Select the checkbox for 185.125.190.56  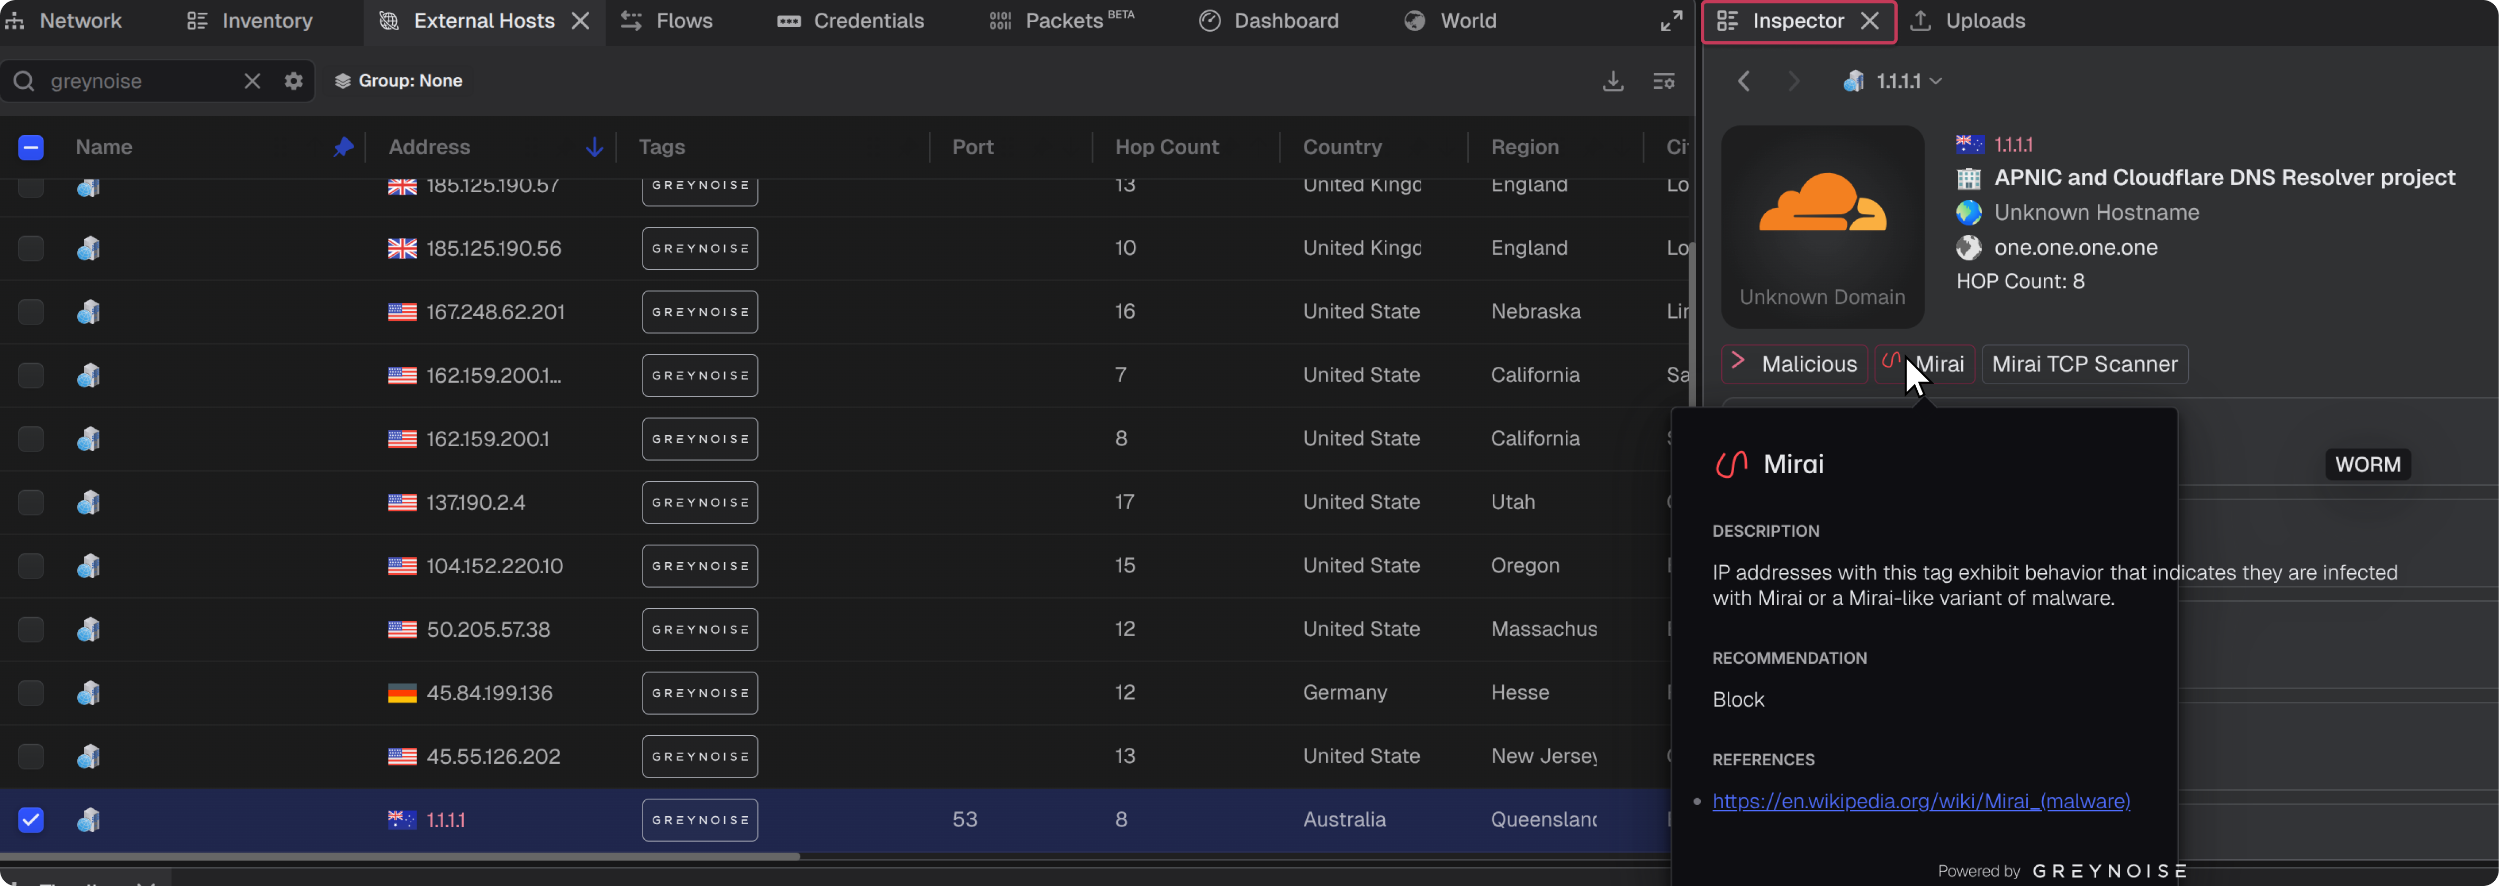tap(31, 248)
